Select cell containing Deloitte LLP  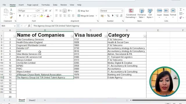click(x=45, y=48)
